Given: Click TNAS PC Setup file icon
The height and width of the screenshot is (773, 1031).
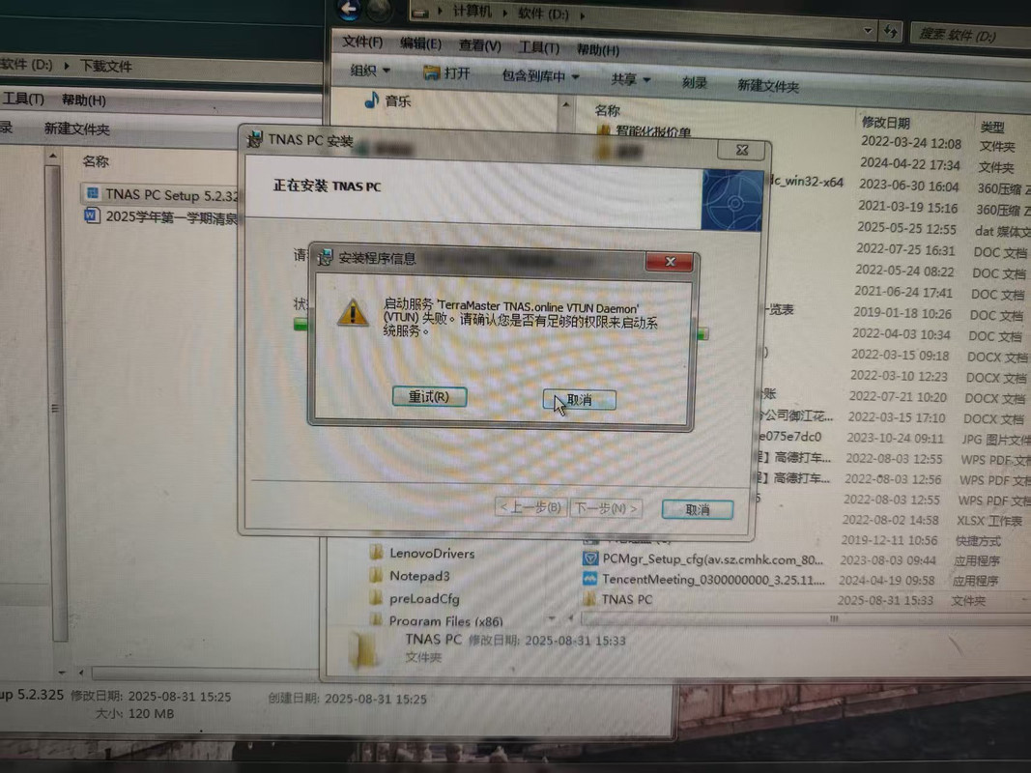Looking at the screenshot, I should 92,193.
